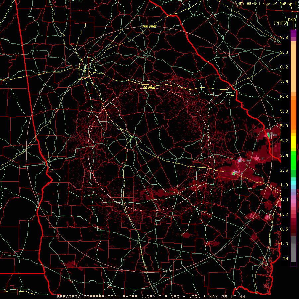Click the 5.8 scale value
This screenshot has height=299, width=299.
[x=284, y=111]
